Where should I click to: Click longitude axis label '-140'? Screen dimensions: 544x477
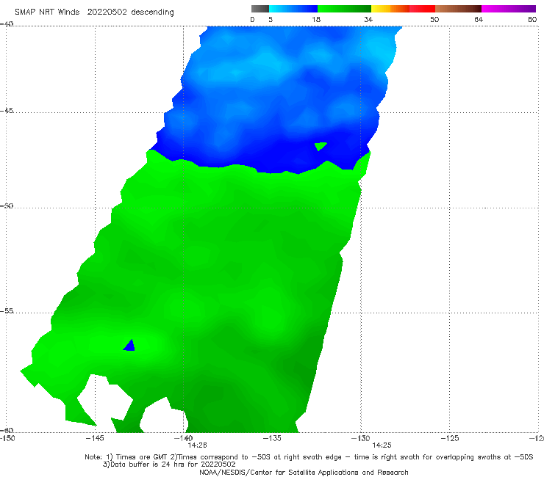183,439
